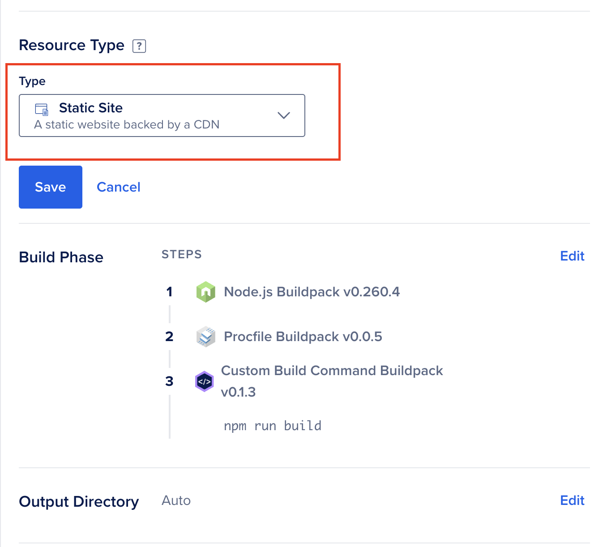Save the resource type changes
The height and width of the screenshot is (547, 607).
51,187
